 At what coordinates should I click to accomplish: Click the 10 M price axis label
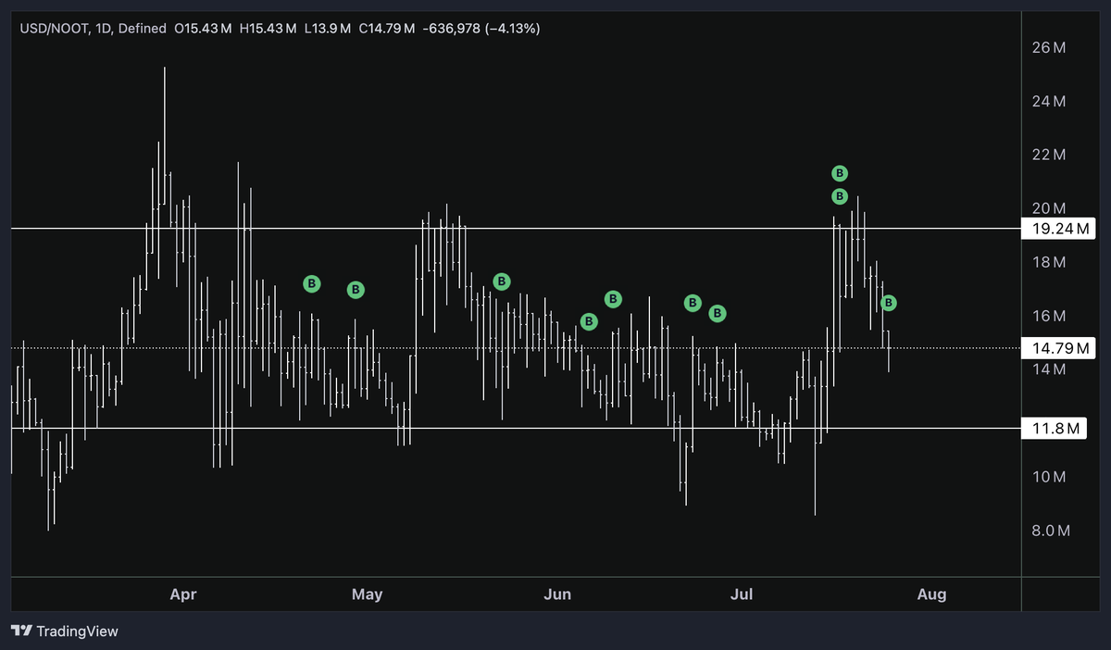pyautogui.click(x=1048, y=478)
